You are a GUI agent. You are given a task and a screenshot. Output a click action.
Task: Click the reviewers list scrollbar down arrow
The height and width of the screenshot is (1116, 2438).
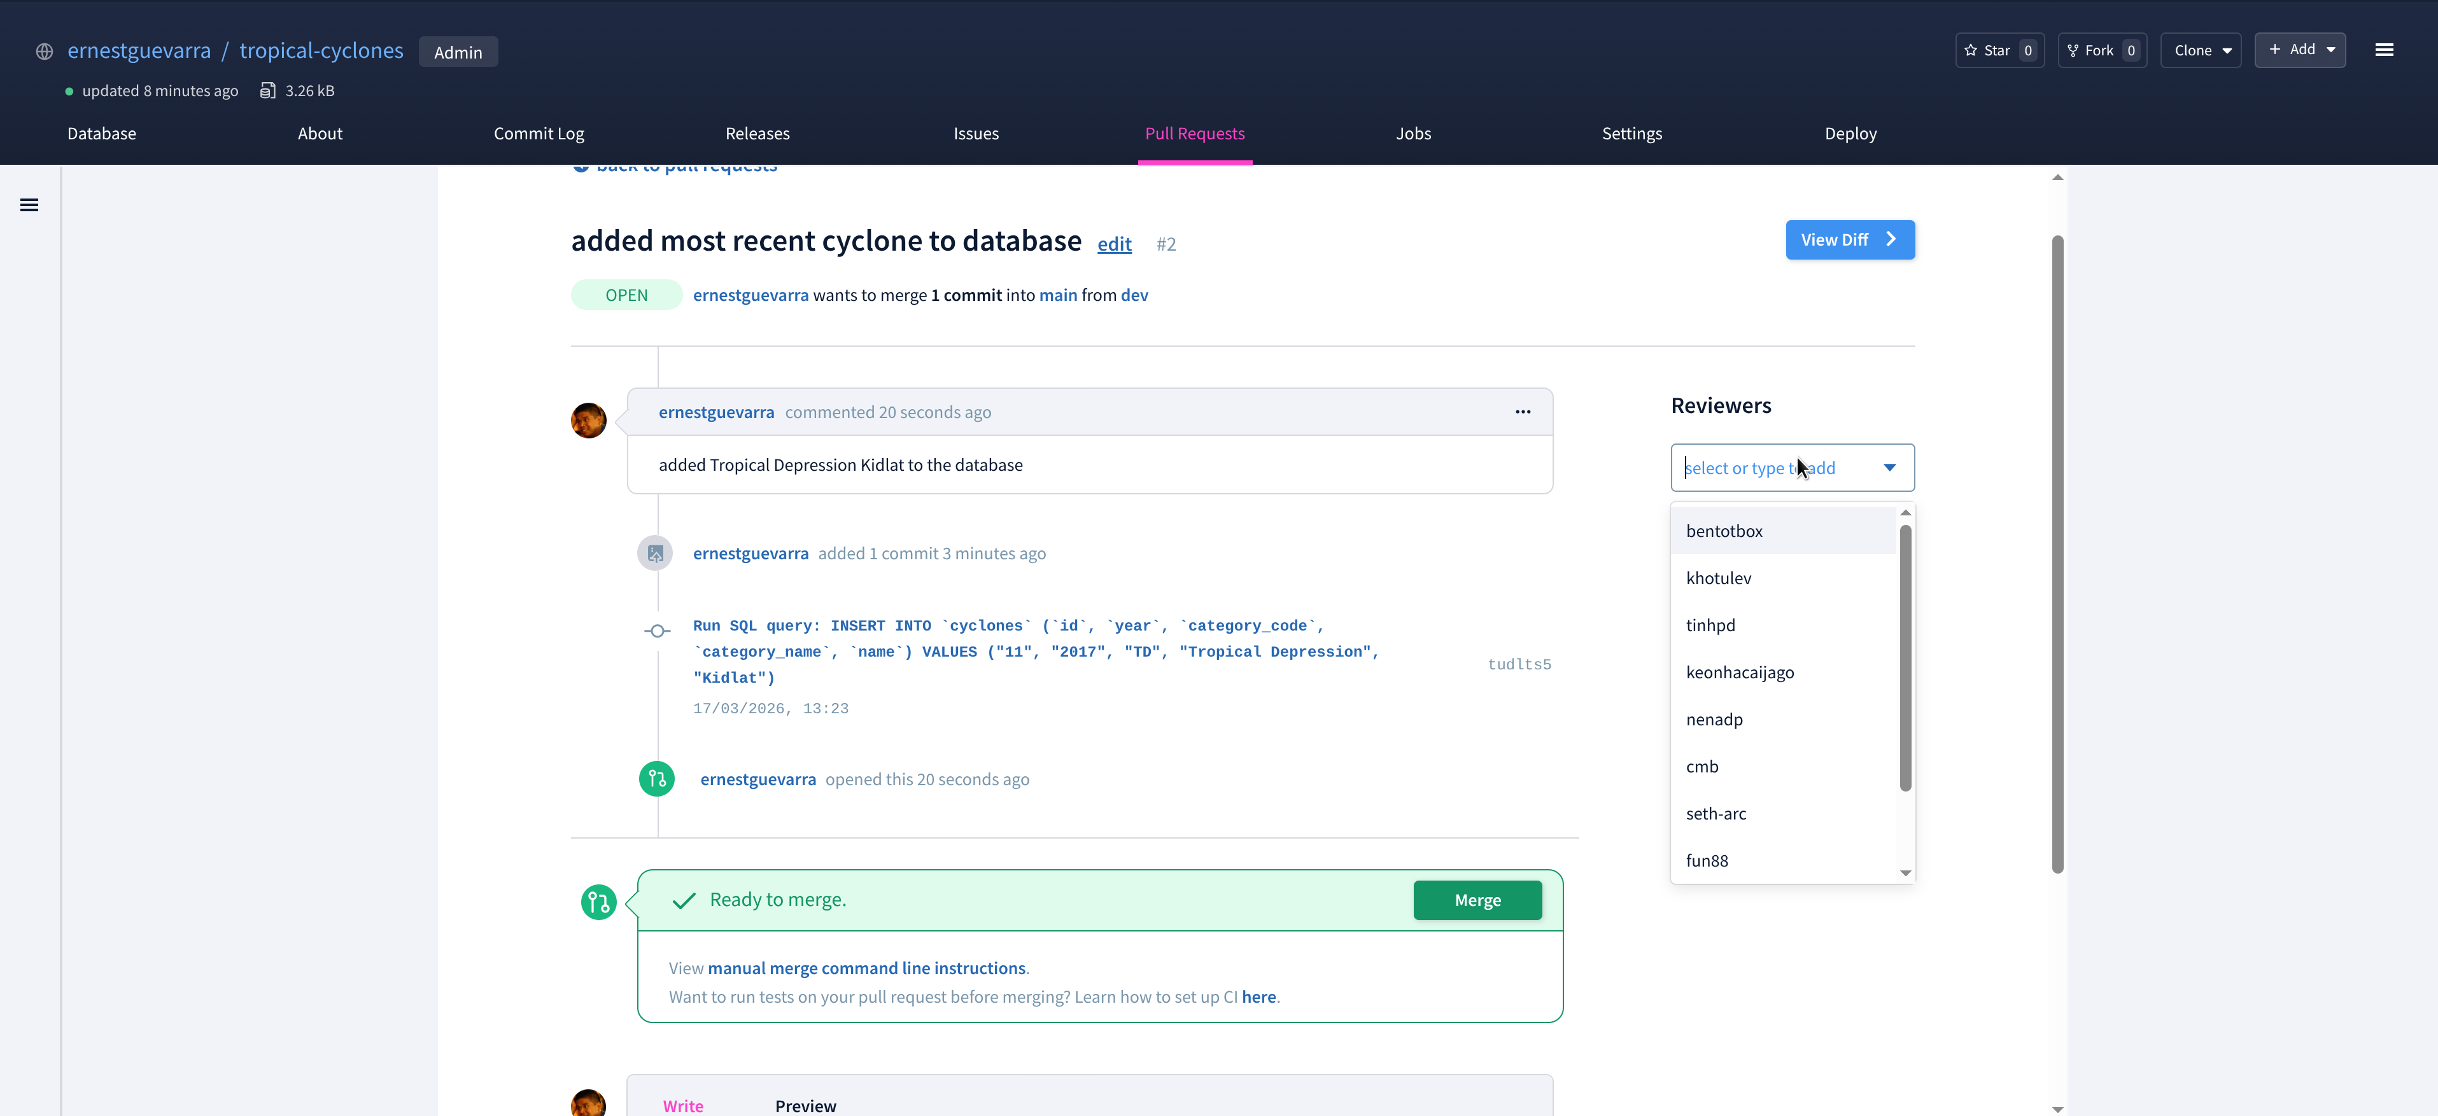[1905, 873]
